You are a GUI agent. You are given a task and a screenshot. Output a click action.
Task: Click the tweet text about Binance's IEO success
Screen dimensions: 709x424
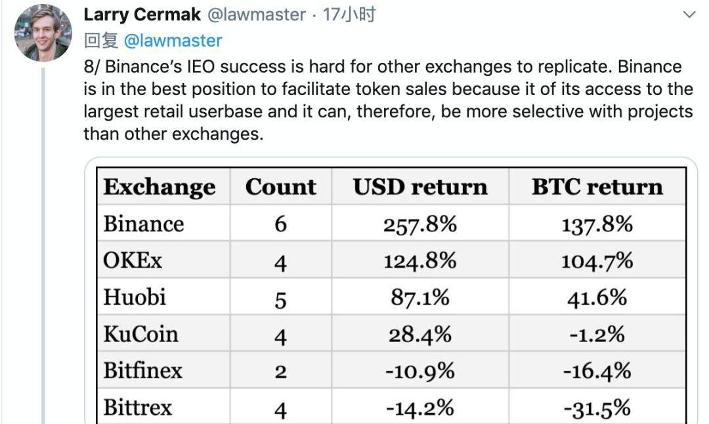[387, 100]
